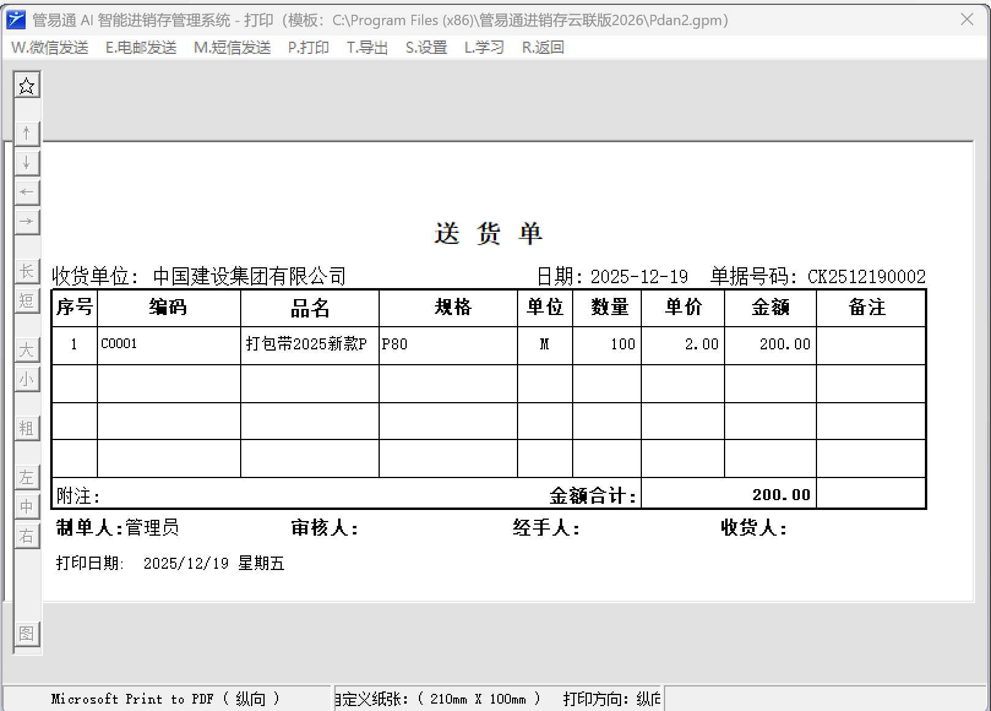Center align using the 中 button
This screenshot has height=711, width=991.
coord(26,507)
